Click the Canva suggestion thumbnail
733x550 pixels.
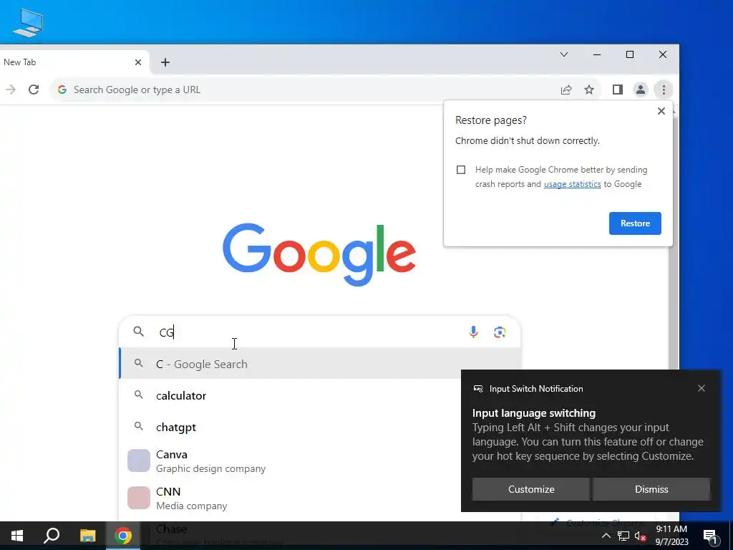139,460
